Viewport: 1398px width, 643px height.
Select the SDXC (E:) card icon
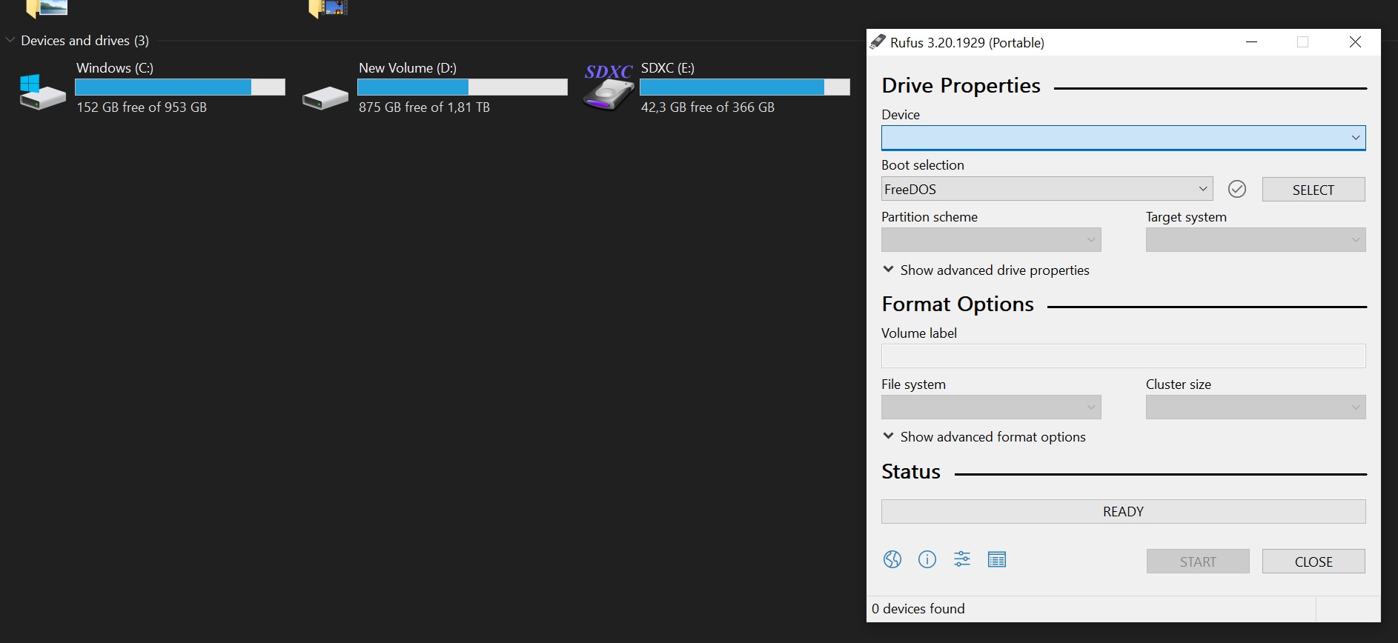[608, 88]
